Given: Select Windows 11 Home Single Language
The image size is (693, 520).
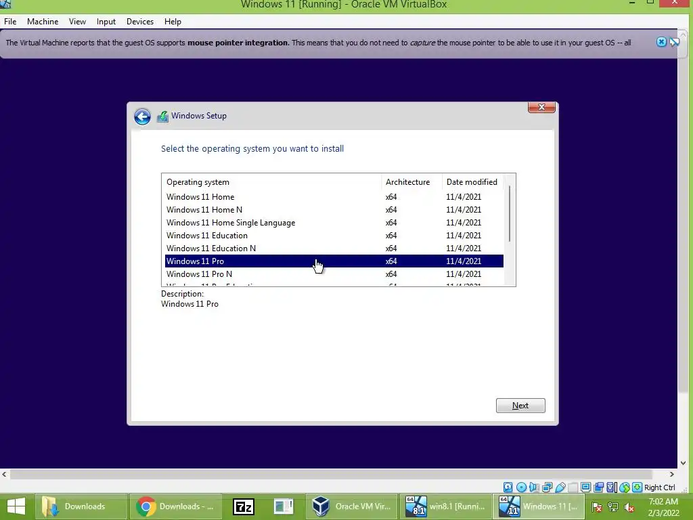Looking at the screenshot, I should point(334,222).
